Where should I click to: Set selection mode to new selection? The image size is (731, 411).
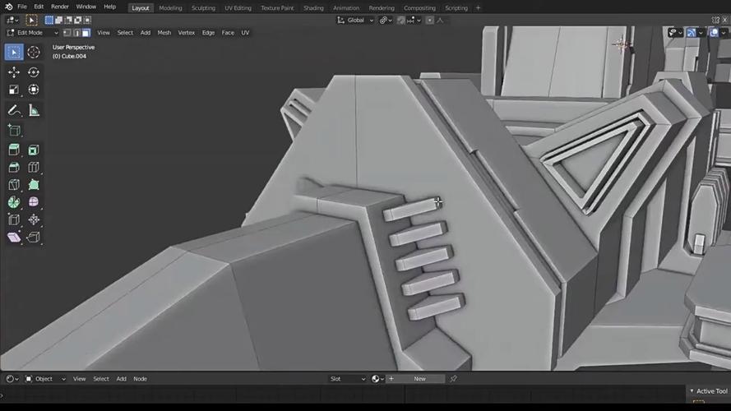[x=49, y=20]
